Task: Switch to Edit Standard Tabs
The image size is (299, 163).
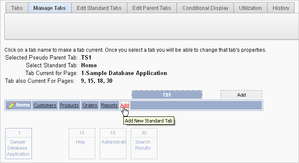Action: pyautogui.click(x=99, y=8)
